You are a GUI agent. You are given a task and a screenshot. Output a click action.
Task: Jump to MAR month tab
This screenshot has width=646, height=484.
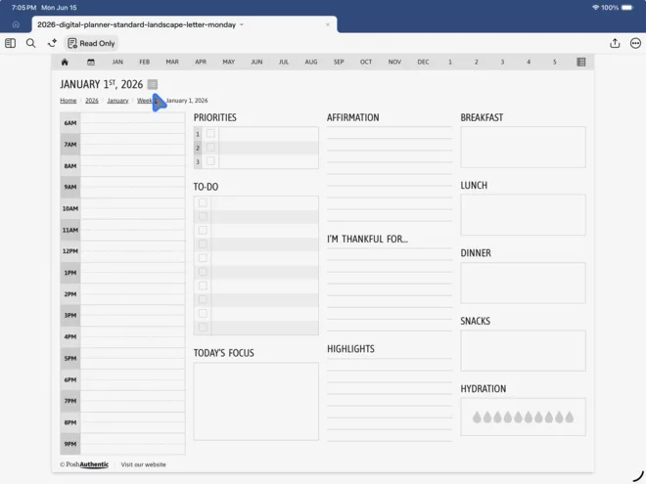(x=172, y=63)
